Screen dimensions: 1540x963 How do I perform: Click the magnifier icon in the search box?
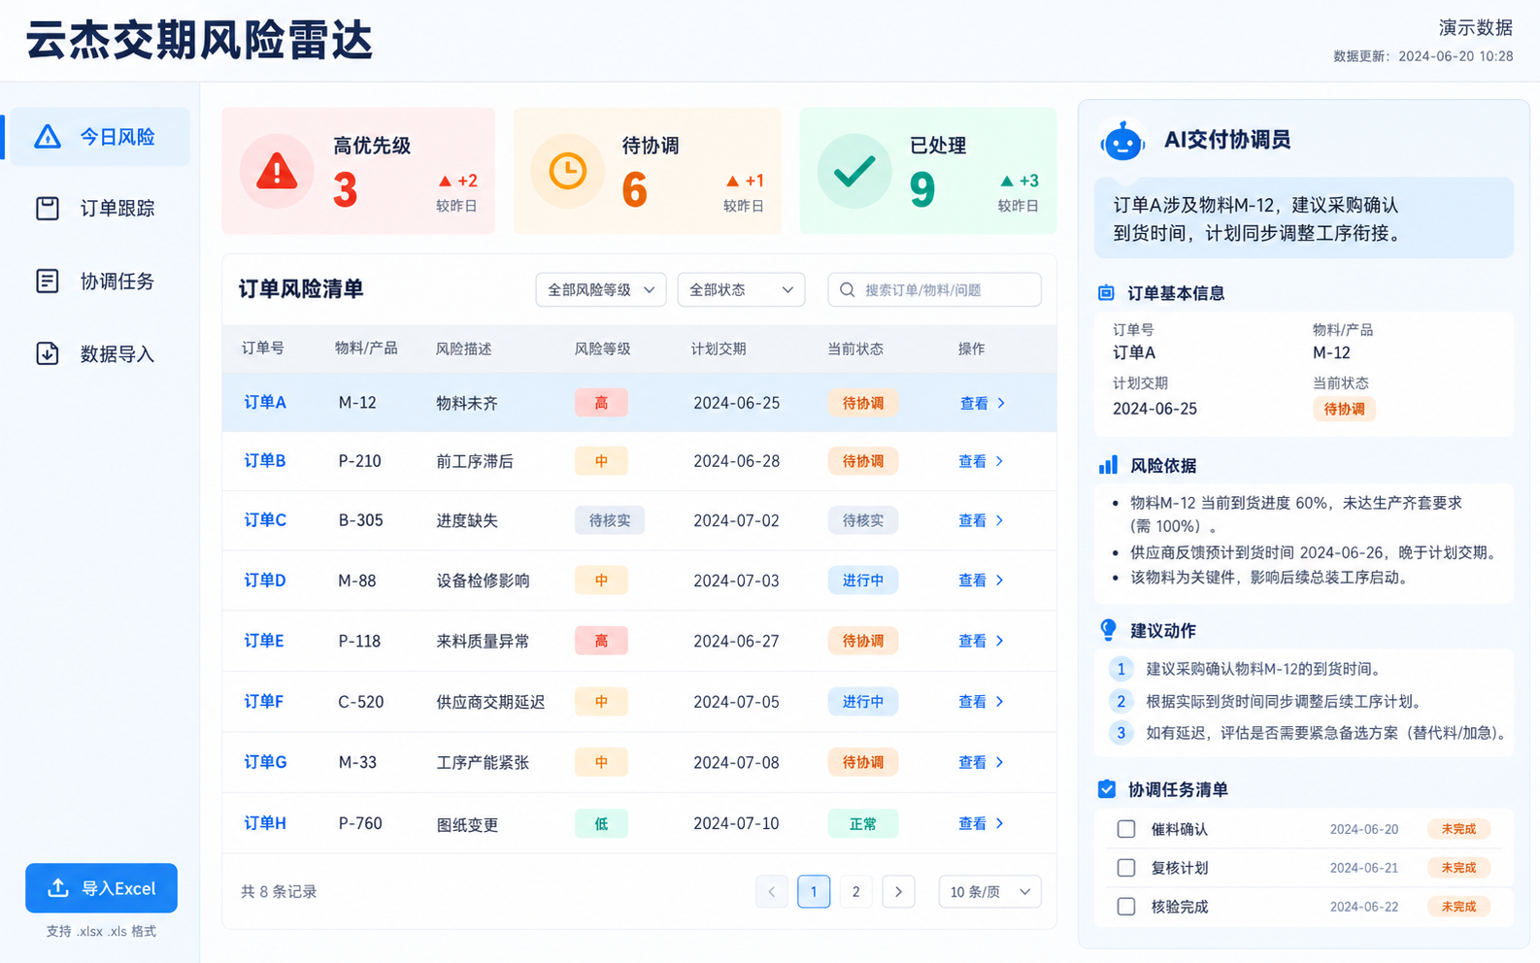point(848,290)
